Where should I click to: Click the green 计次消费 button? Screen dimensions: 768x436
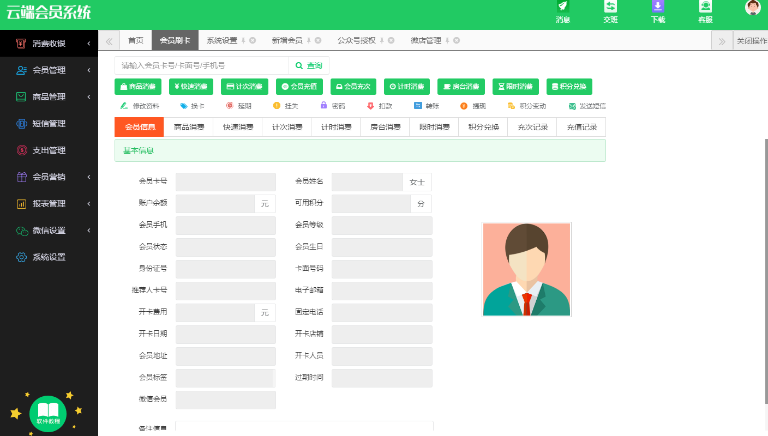pos(244,87)
